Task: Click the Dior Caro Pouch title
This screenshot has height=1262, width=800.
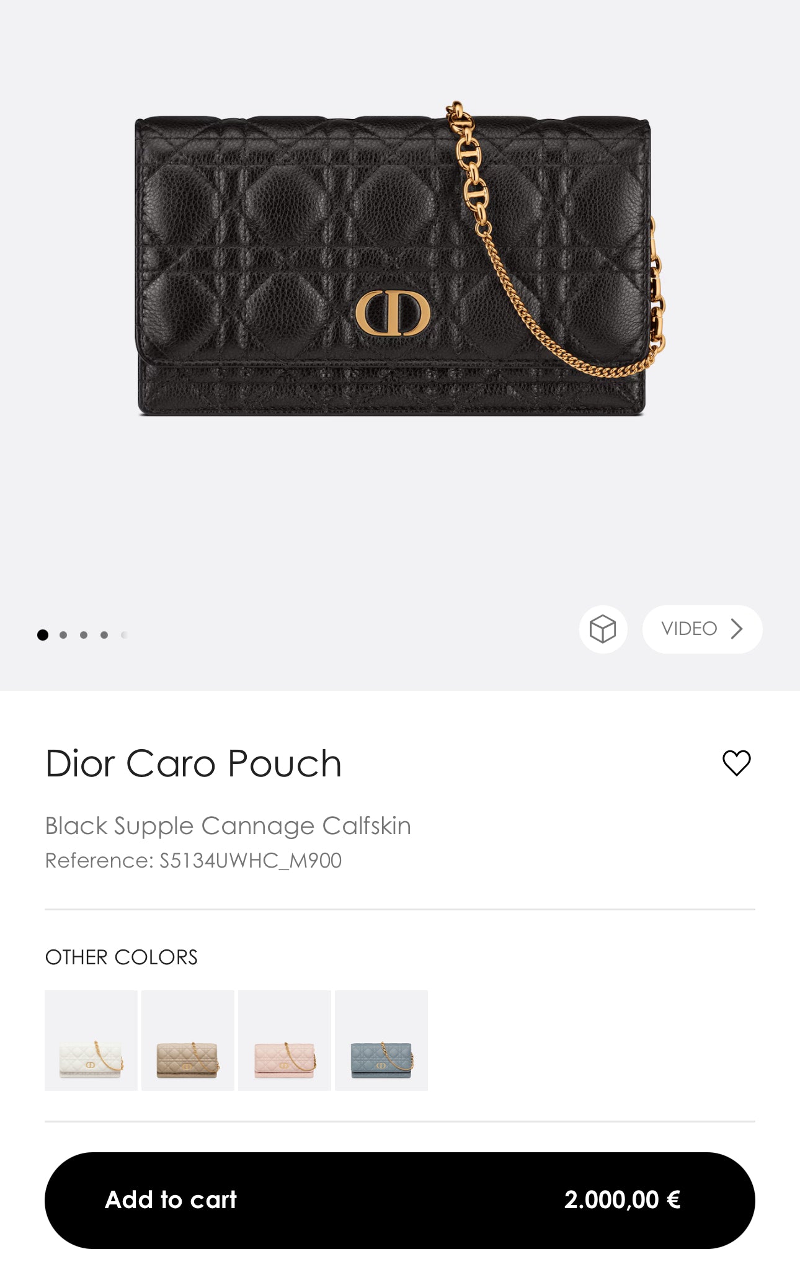Action: click(193, 763)
